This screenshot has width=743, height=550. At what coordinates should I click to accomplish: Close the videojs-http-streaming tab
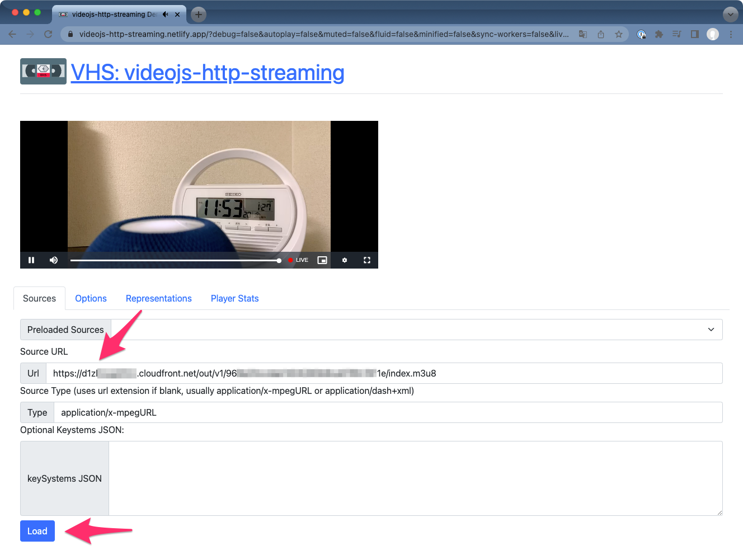pyautogui.click(x=177, y=15)
